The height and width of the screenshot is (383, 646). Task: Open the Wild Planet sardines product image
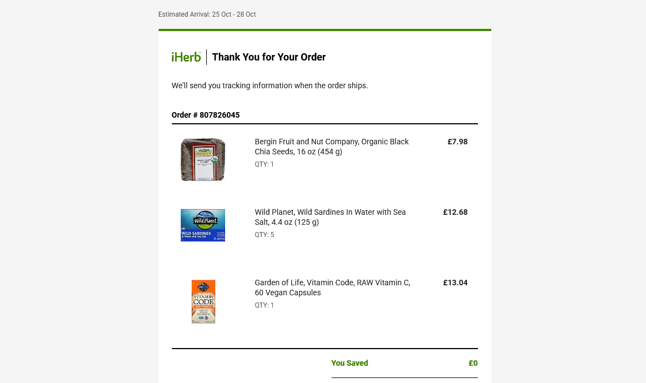point(203,225)
